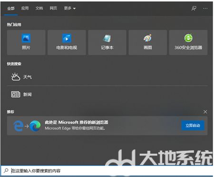Click the Microsoft Edge logo in recommendation

point(35,126)
